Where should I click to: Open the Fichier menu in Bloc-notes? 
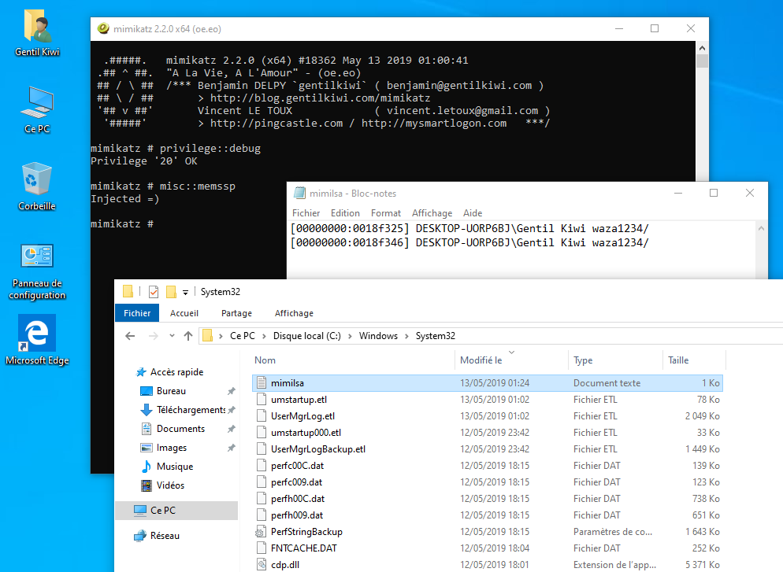click(x=306, y=213)
